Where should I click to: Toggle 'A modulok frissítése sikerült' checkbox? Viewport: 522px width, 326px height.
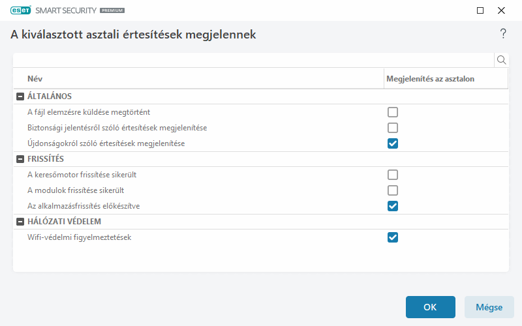tap(393, 190)
